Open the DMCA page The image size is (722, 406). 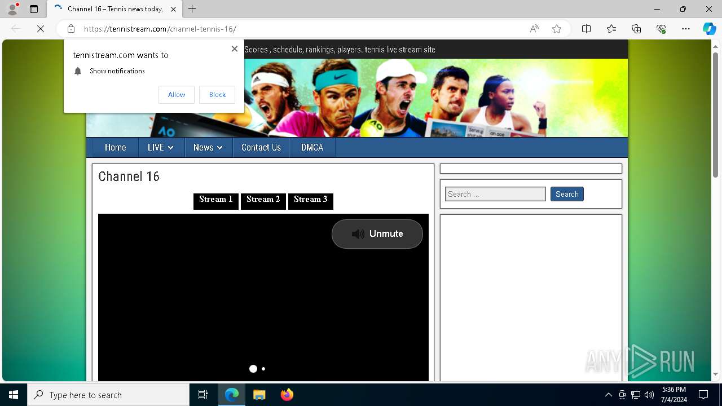tap(312, 147)
